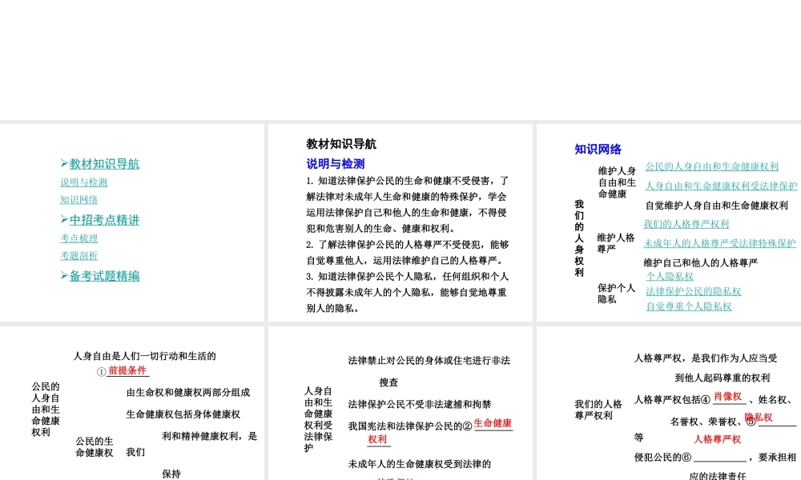
Task: Click the red answer 前提条件
Action: pos(127,370)
